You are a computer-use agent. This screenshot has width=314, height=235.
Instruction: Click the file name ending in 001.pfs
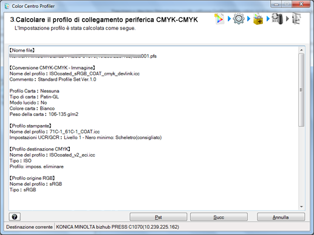[83, 56]
